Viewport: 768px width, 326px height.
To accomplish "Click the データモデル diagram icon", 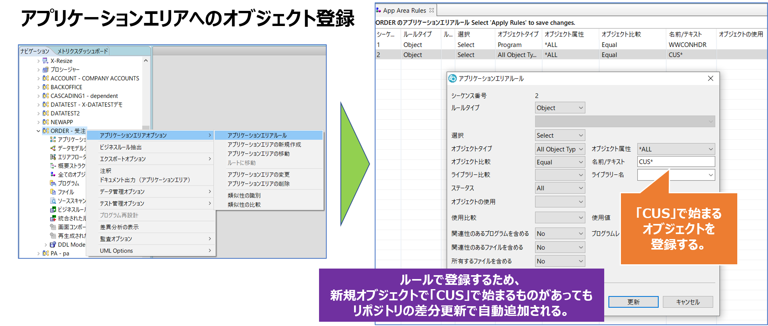I will (53, 148).
